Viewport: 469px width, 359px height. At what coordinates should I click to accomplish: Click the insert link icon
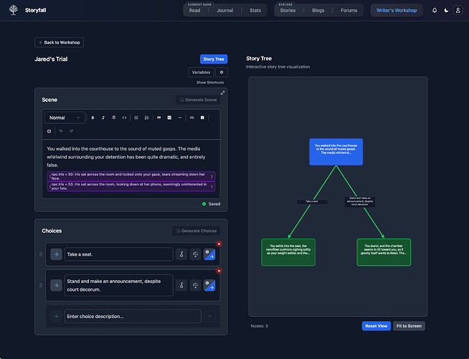coord(191,118)
